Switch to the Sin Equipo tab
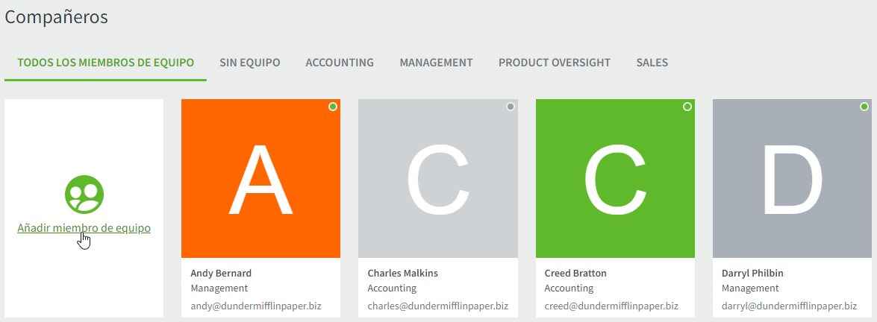 (x=250, y=63)
